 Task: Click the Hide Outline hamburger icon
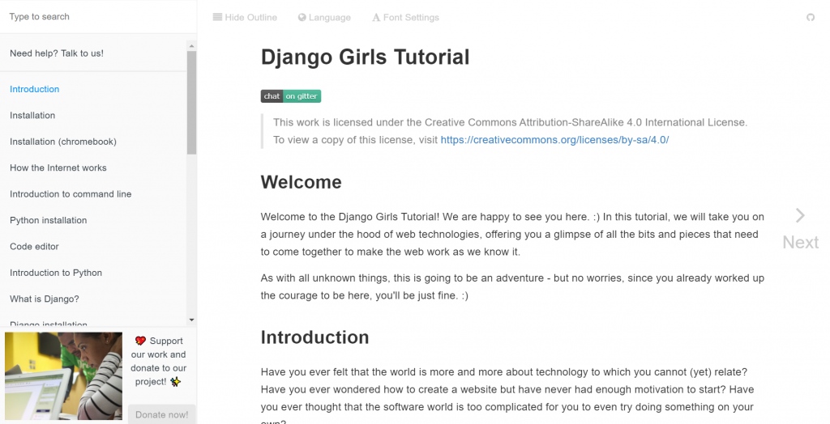217,17
